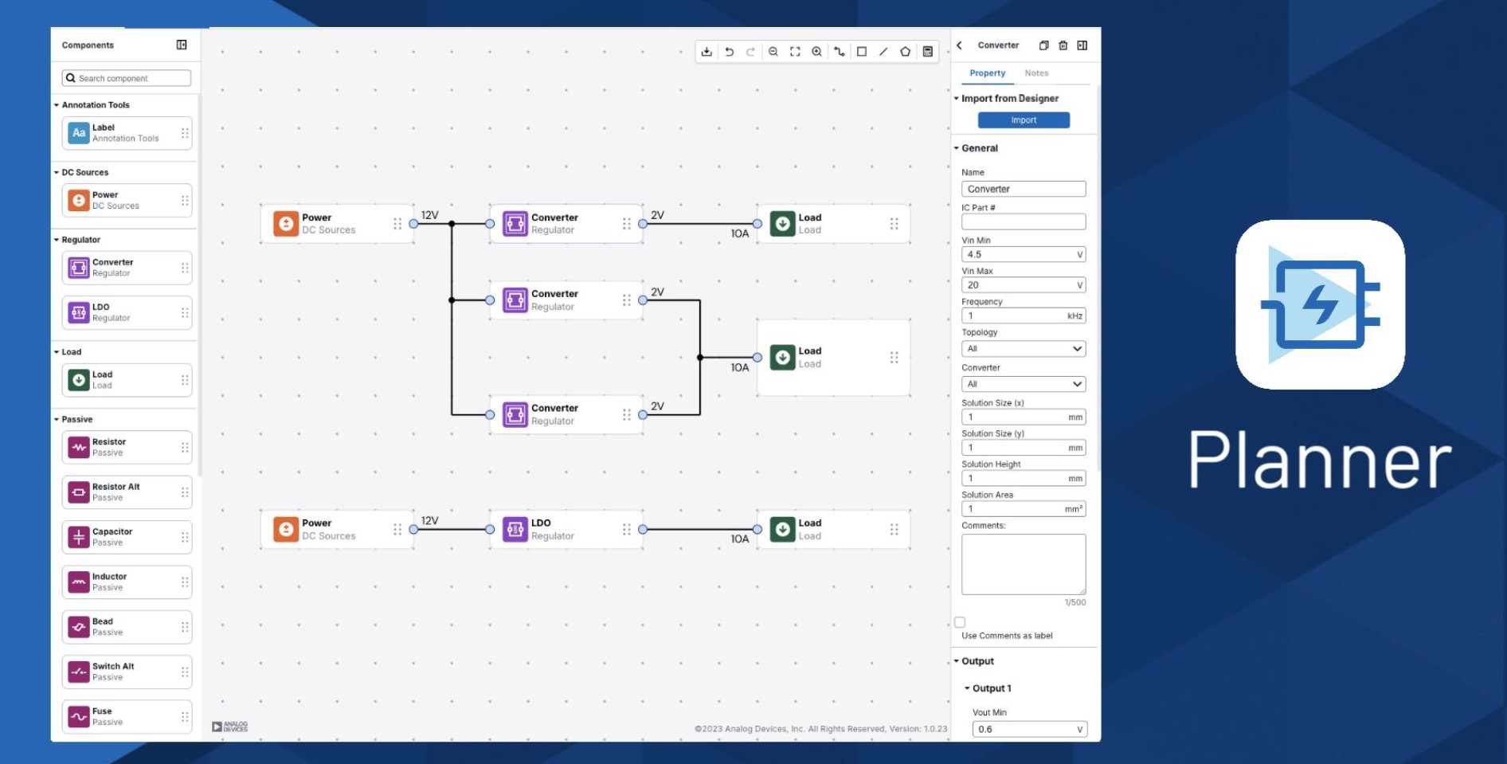This screenshot has height=764, width=1507.
Task: Duplicate the Converter using the copy icon
Action: [1043, 45]
